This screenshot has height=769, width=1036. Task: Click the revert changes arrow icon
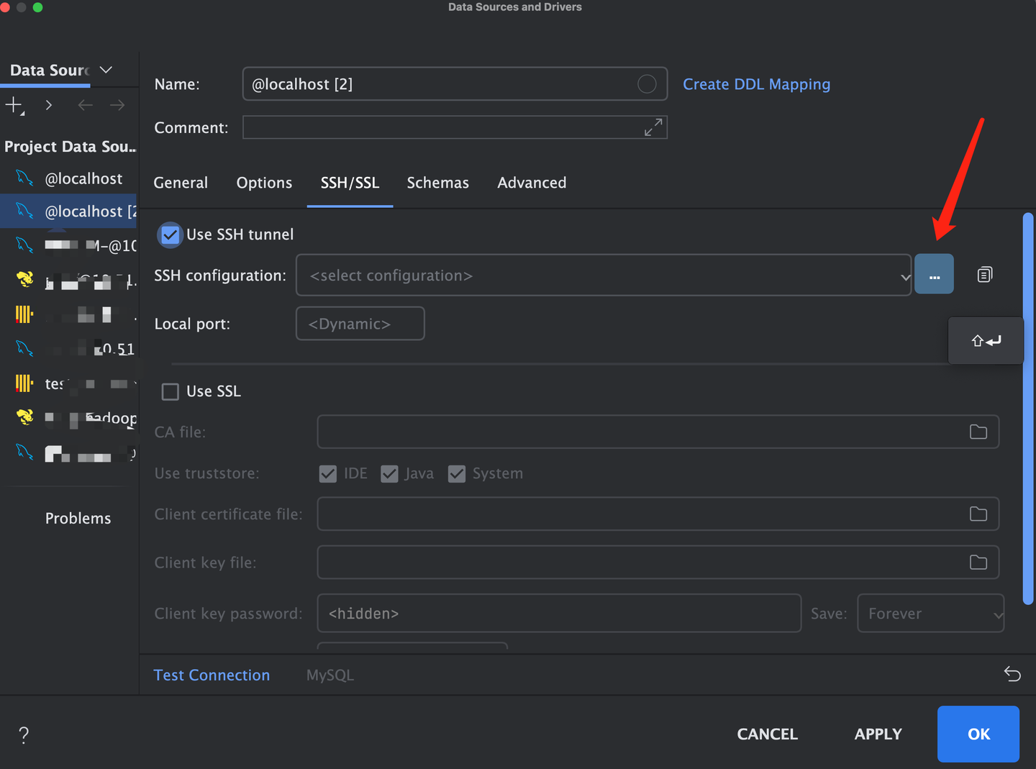click(x=1012, y=674)
